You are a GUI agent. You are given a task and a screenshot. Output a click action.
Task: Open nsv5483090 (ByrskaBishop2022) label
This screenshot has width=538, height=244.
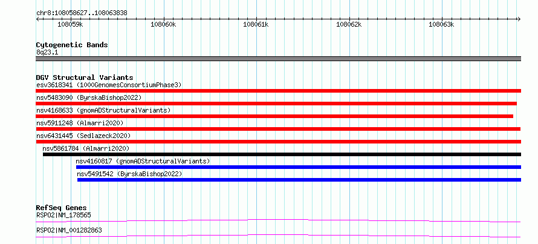click(89, 97)
